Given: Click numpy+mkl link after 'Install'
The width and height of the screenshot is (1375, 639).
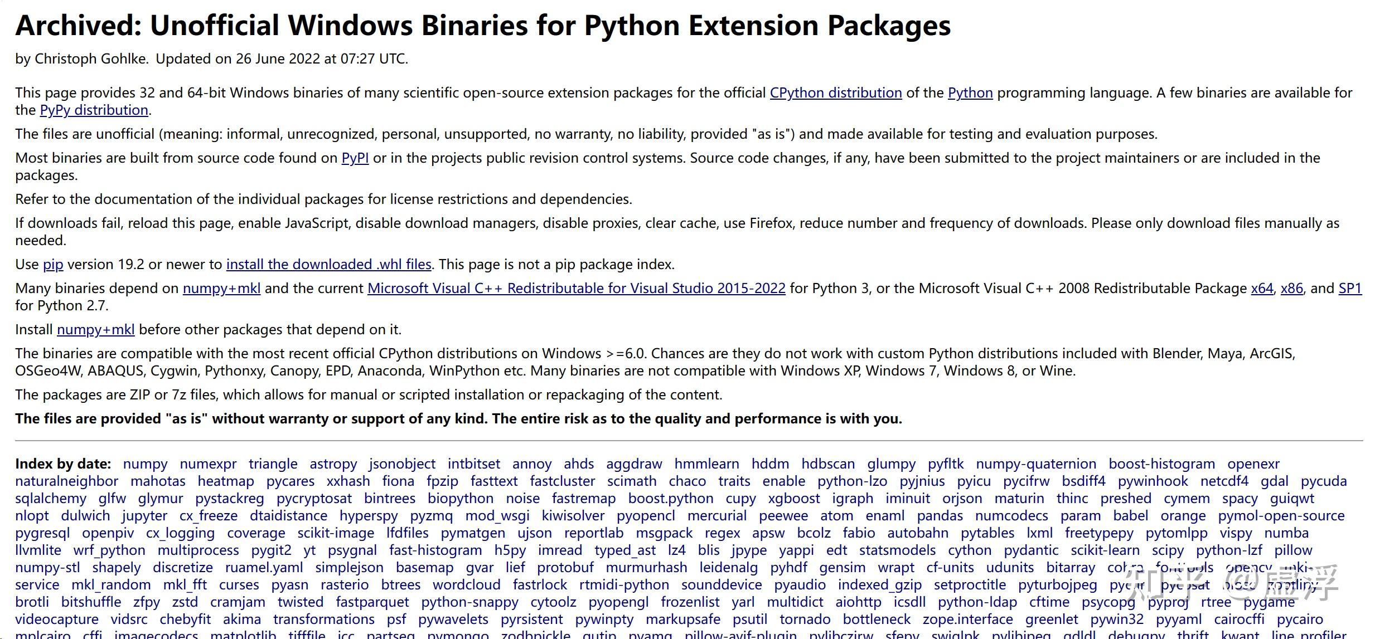Looking at the screenshot, I should point(95,330).
